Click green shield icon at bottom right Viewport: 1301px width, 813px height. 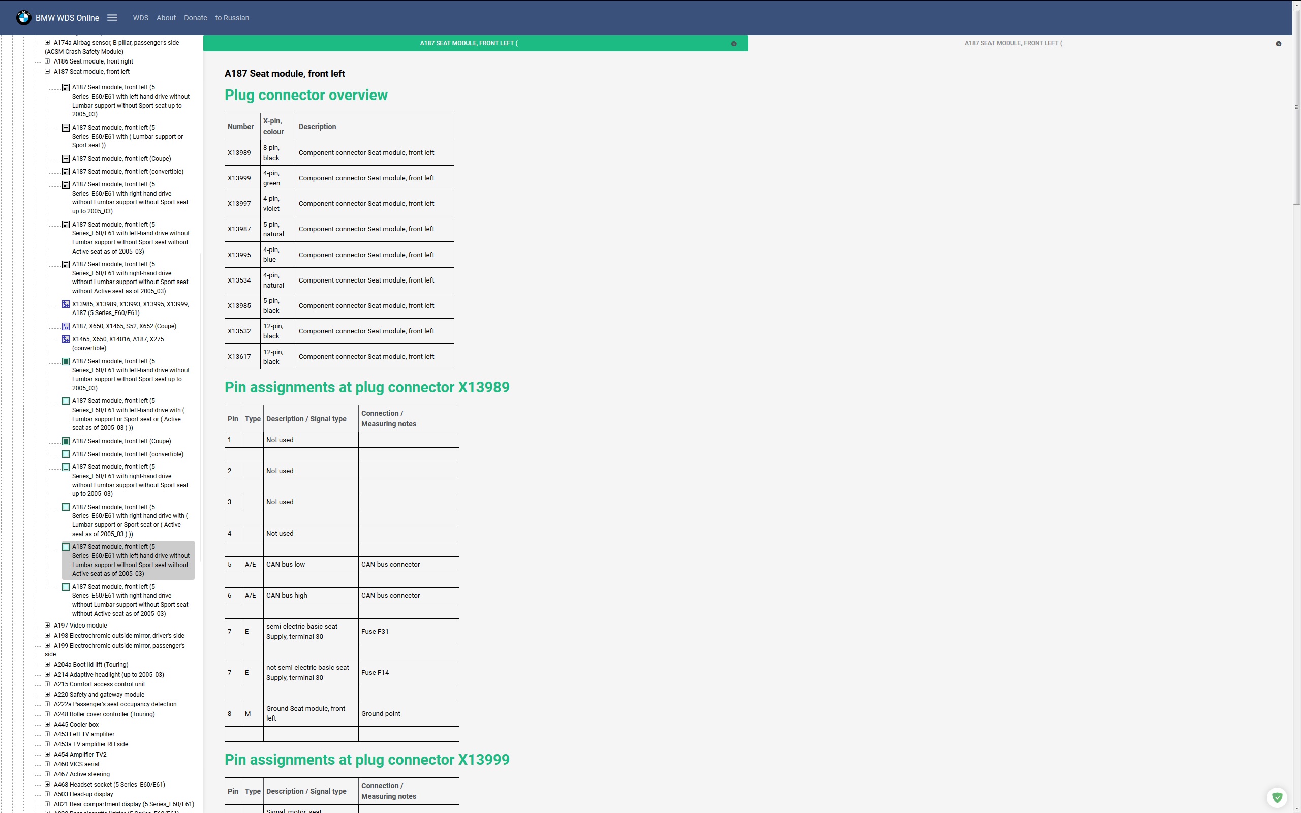tap(1277, 797)
